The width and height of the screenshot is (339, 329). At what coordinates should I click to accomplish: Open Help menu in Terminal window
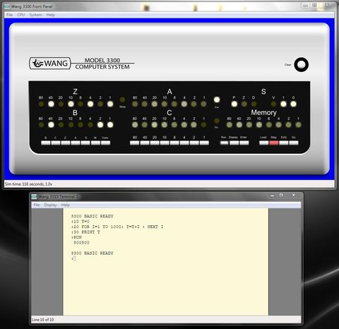(66, 205)
